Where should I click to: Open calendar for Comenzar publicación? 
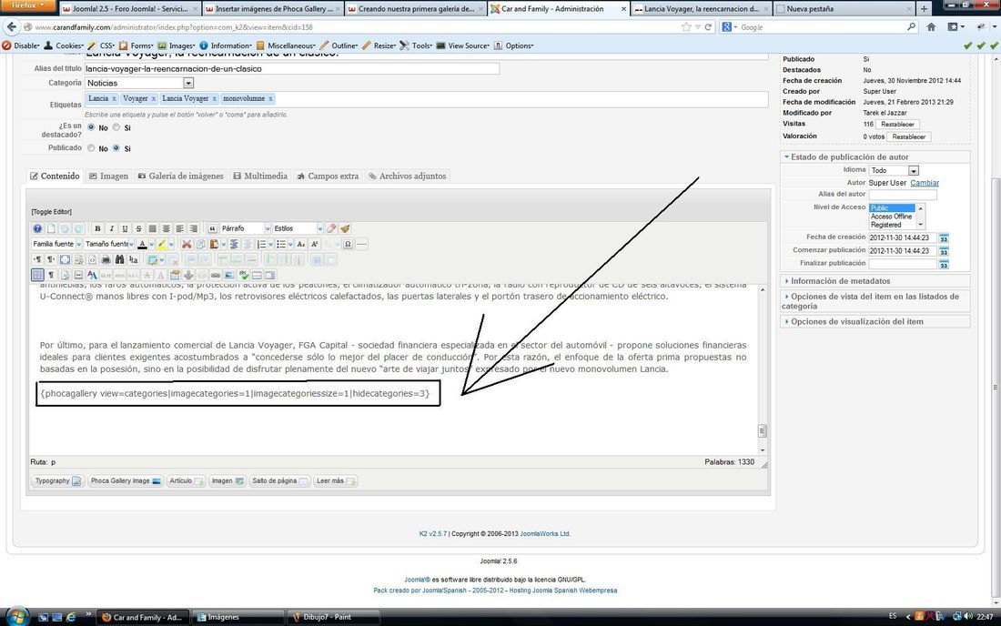click(x=944, y=251)
